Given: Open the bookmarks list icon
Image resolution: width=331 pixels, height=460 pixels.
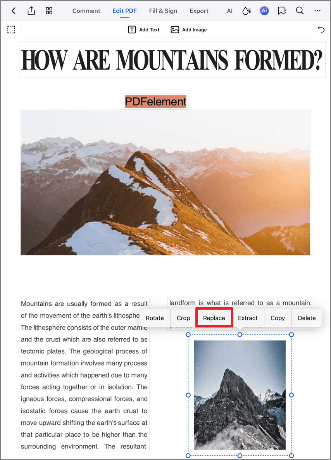Looking at the screenshot, I should click(x=282, y=11).
